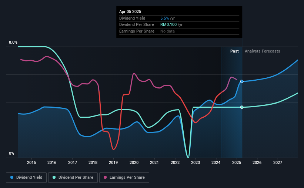Image resolution: width=304 pixels, height=188 pixels.
Task: Click the 'No data' earnings value
Action: [167, 31]
